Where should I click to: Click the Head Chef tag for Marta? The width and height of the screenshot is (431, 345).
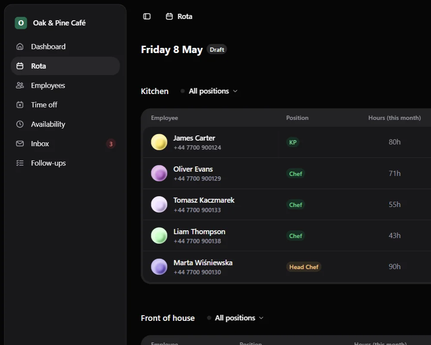pos(304,267)
